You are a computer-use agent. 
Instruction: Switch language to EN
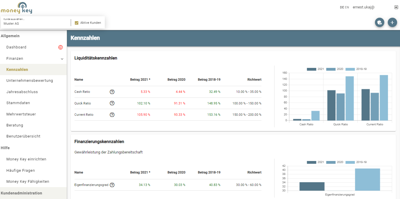pyautogui.click(x=347, y=8)
